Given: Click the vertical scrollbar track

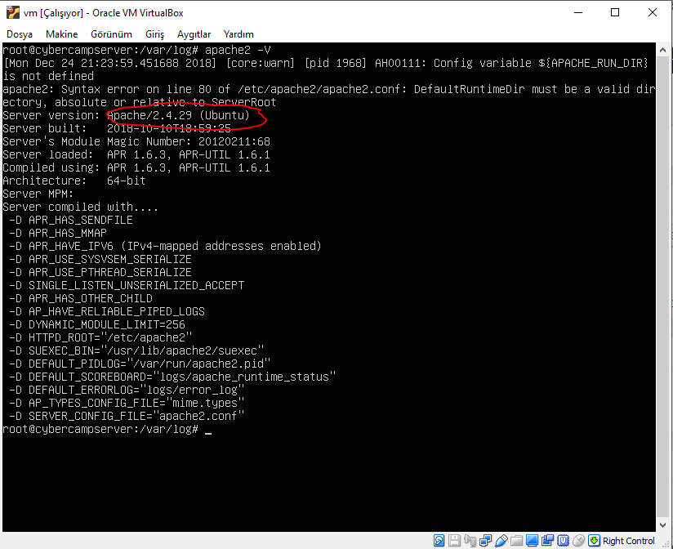Looking at the screenshot, I should [x=662, y=288].
